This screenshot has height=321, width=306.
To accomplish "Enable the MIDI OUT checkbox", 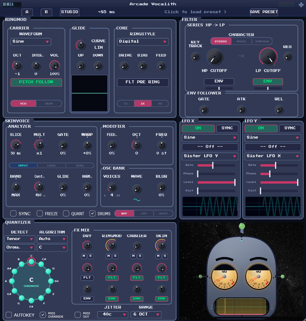I will [x=78, y=315].
